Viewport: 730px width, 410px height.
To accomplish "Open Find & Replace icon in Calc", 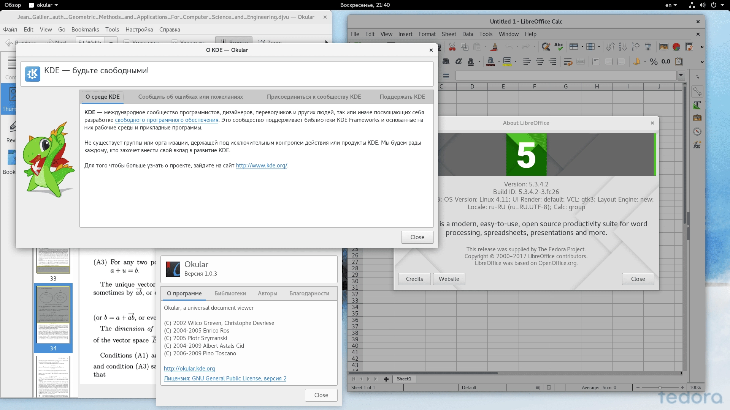I will [546, 47].
